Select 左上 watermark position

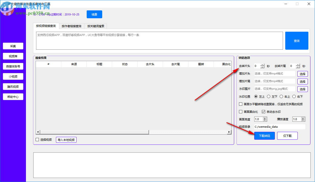(256, 96)
